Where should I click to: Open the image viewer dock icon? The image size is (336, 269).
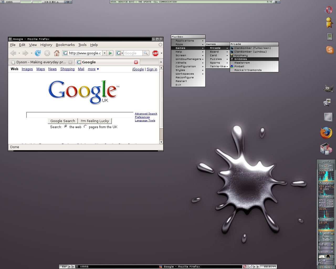[327, 102]
